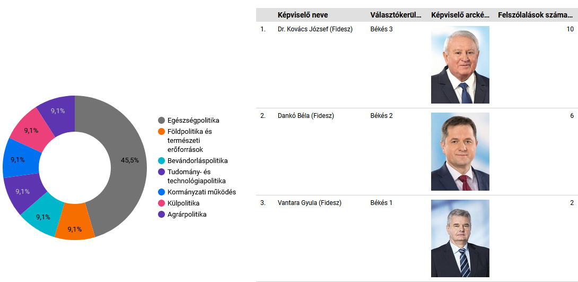This screenshot has height=282, width=578.
Task: Open Vantara Gyula portrait photo
Action: (460, 238)
